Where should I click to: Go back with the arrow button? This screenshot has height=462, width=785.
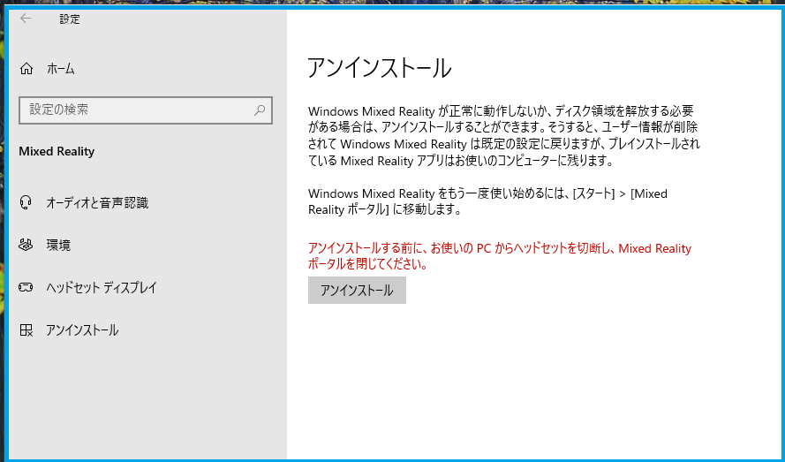(26, 19)
